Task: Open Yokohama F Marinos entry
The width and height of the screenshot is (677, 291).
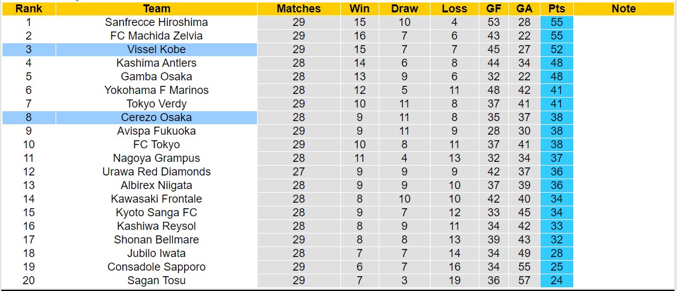Action: (156, 90)
